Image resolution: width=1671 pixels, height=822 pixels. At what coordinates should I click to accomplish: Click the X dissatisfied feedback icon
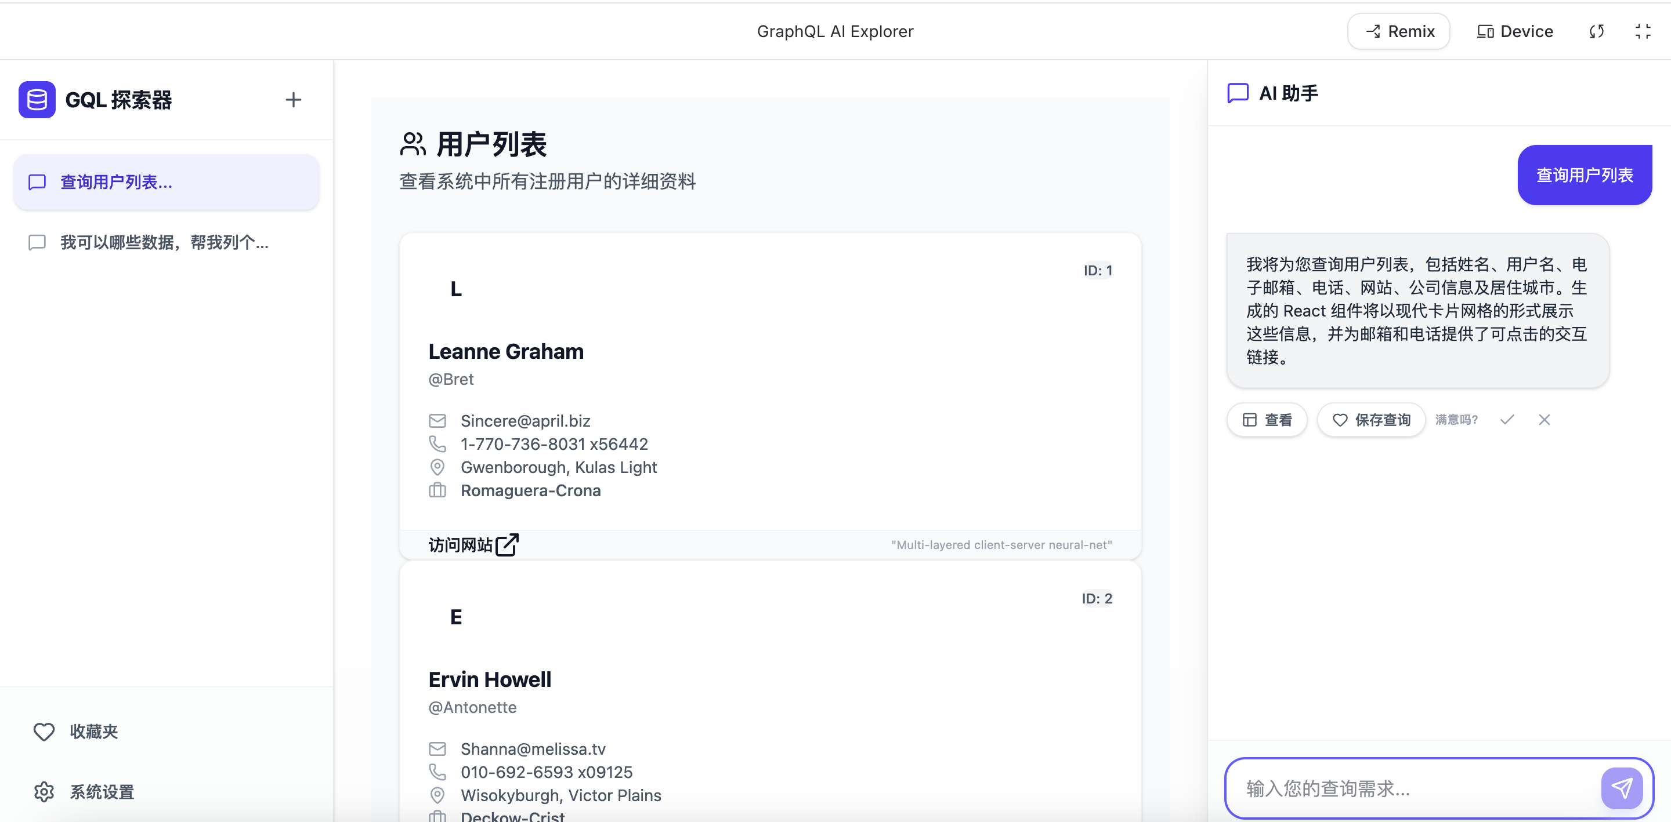pos(1544,420)
